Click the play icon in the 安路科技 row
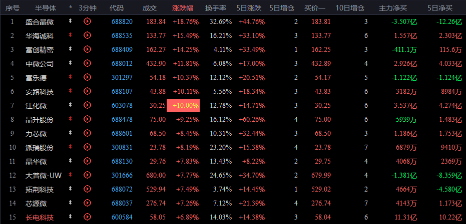 pos(88,91)
